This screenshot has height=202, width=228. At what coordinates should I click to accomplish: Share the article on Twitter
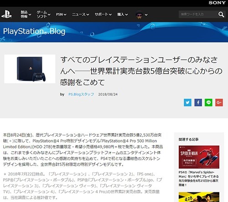click(187, 102)
